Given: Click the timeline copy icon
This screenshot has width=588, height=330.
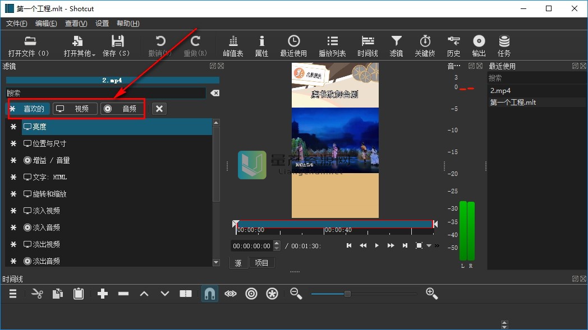Looking at the screenshot, I should click(58, 294).
